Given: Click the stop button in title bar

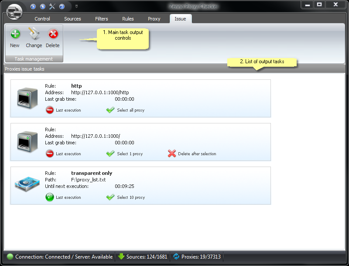Looking at the screenshot, I should tap(42, 6).
